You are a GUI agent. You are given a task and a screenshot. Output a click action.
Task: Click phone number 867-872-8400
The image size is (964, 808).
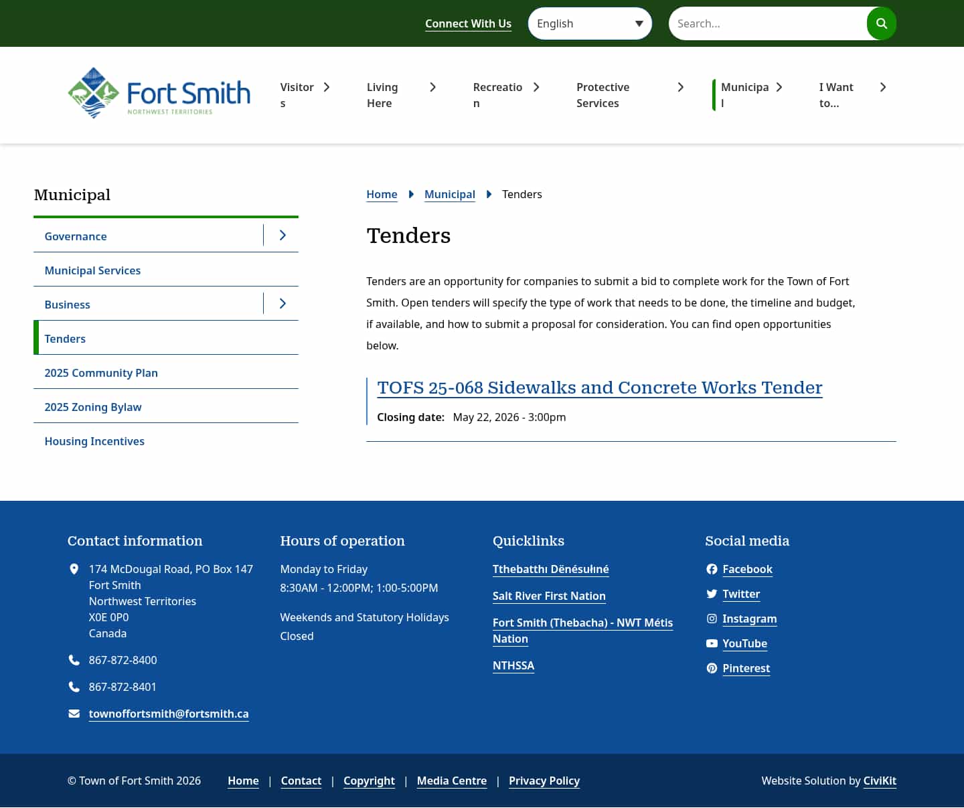pyautogui.click(x=123, y=660)
